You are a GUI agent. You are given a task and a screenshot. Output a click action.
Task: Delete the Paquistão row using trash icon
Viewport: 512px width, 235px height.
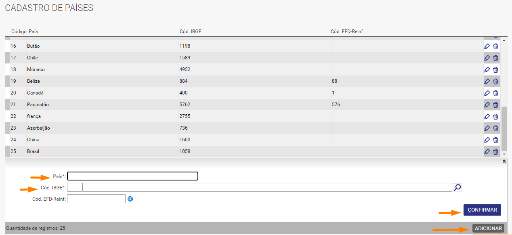pos(496,105)
